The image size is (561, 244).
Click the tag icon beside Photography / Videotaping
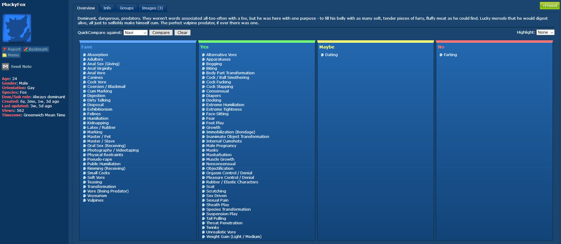85,150
